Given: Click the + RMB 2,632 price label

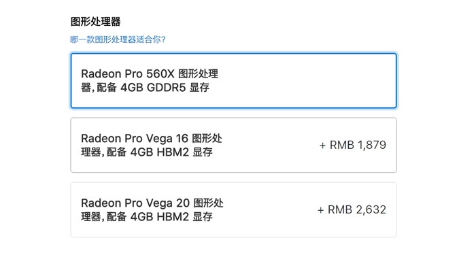Looking at the screenshot, I should point(352,209).
